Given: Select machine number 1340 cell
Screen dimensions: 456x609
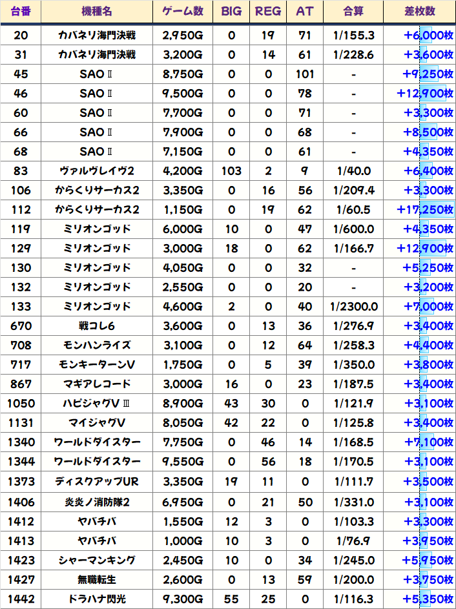Looking at the screenshot, I should [x=21, y=442].
